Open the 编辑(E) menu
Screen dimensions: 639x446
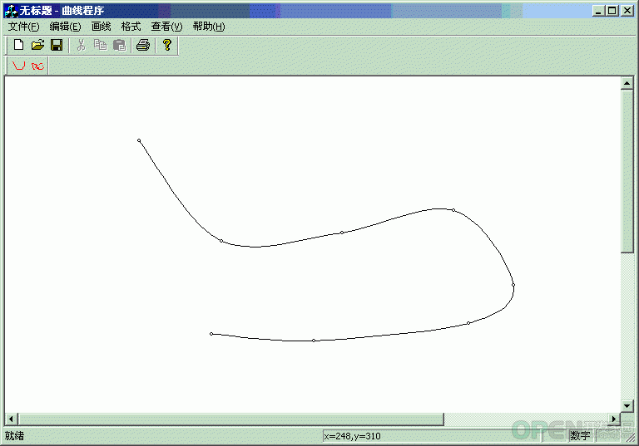pos(65,27)
